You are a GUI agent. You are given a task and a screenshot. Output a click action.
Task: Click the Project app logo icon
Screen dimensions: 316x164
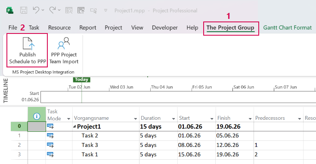9,10
